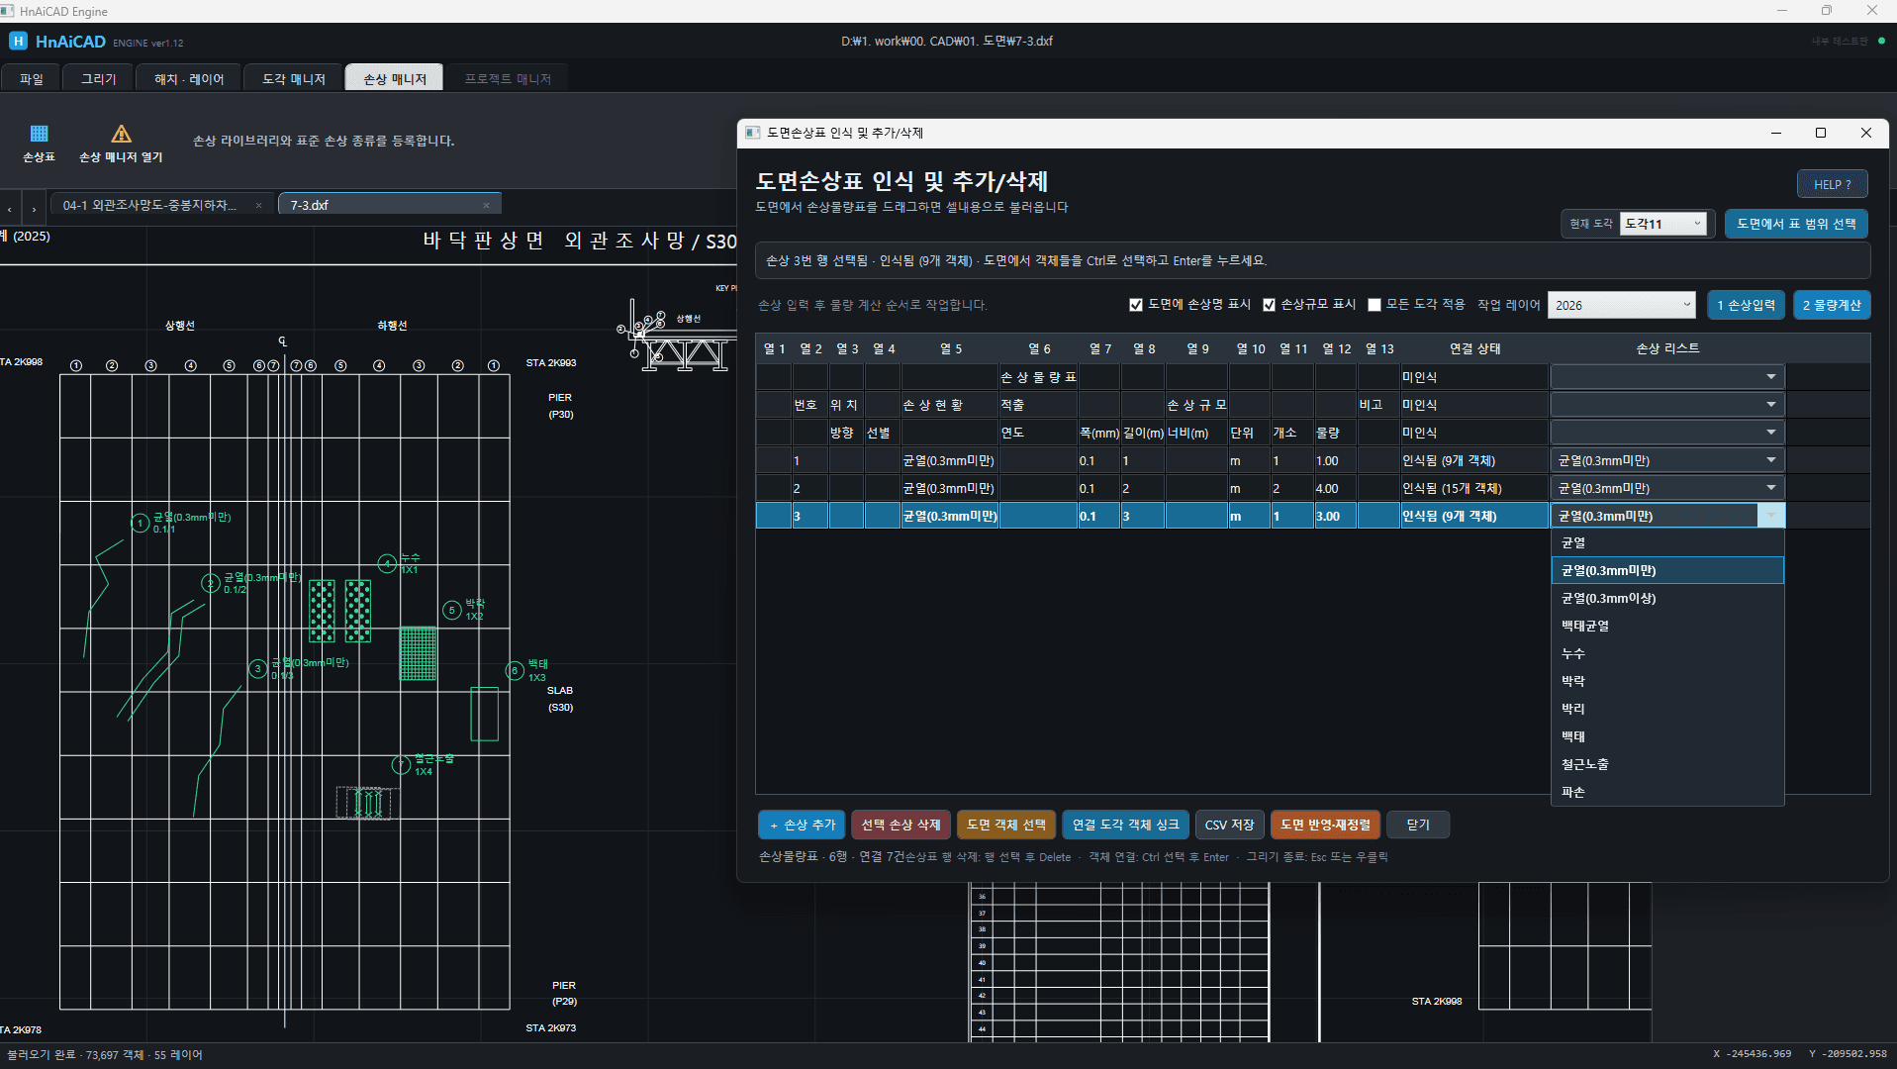The image size is (1897, 1069).
Task: Switch to the 파일 tab
Action: pyautogui.click(x=32, y=79)
